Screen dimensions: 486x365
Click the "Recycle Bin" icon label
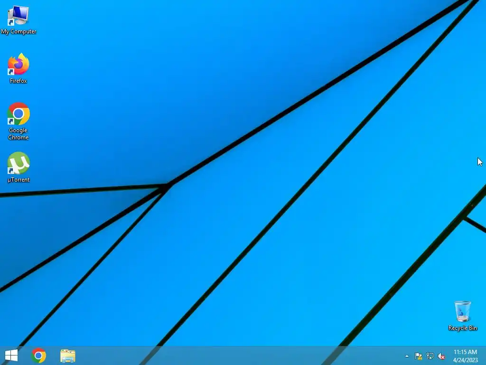tap(462, 328)
